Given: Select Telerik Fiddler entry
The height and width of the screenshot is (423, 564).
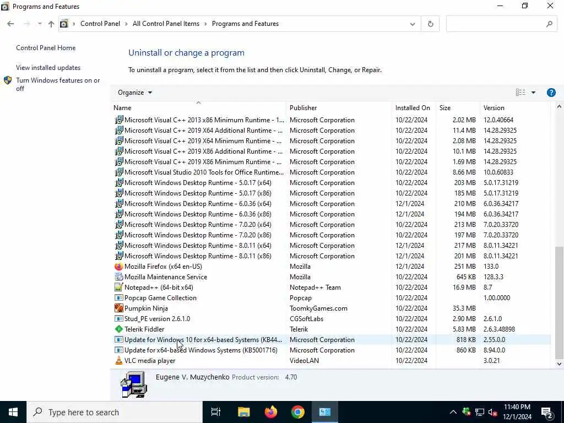Looking at the screenshot, I should click(x=330, y=329).
